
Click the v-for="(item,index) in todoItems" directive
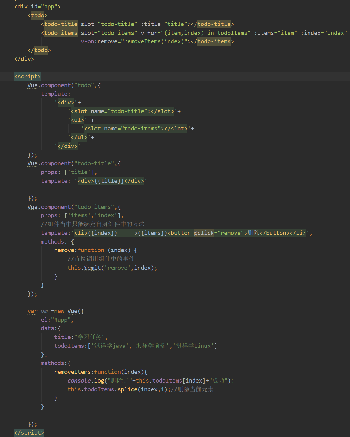pos(196,33)
